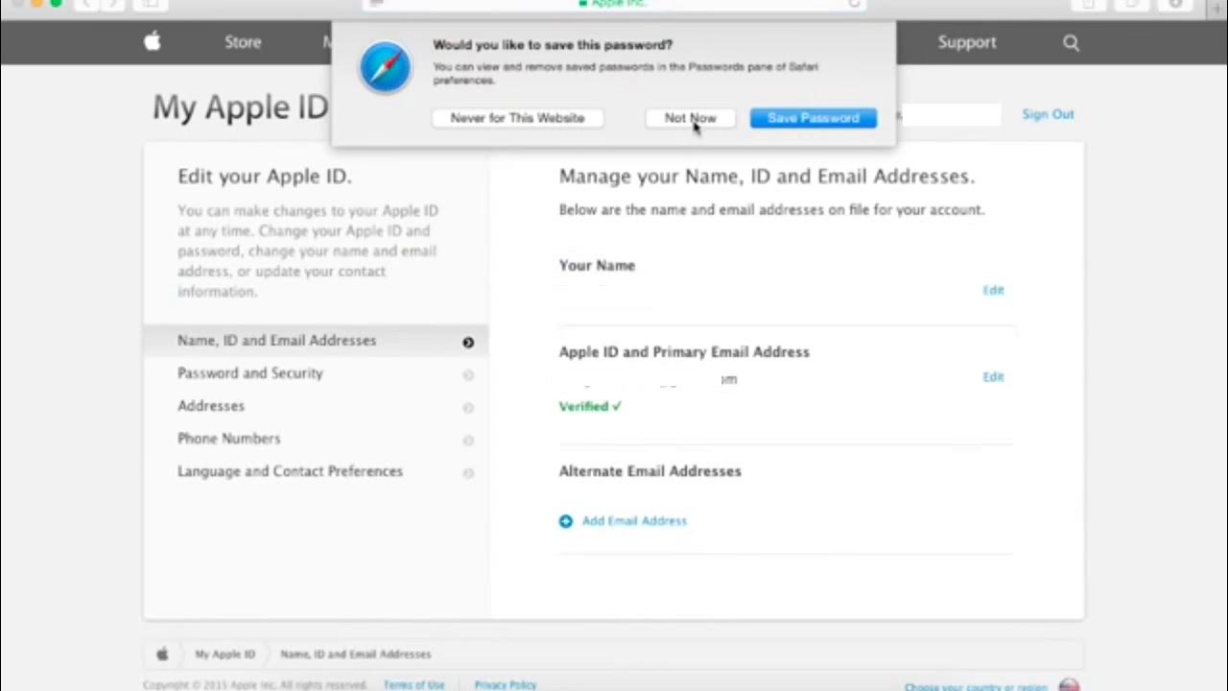
Task: Click the Safari address bar
Action: tap(614, 4)
